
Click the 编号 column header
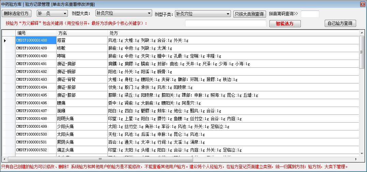[x=36, y=33]
